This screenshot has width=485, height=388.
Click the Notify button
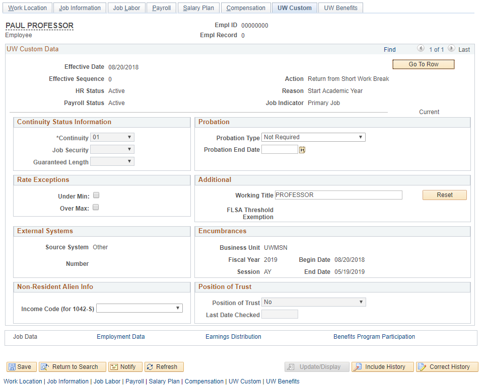point(125,367)
